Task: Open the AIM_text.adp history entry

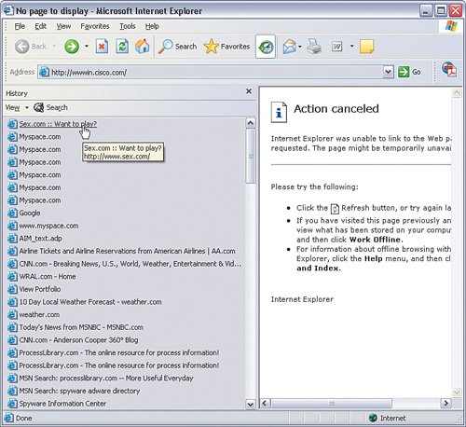Action: (x=40, y=239)
